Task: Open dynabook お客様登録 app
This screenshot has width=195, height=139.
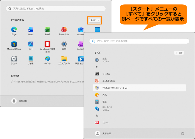Action: (47, 47)
